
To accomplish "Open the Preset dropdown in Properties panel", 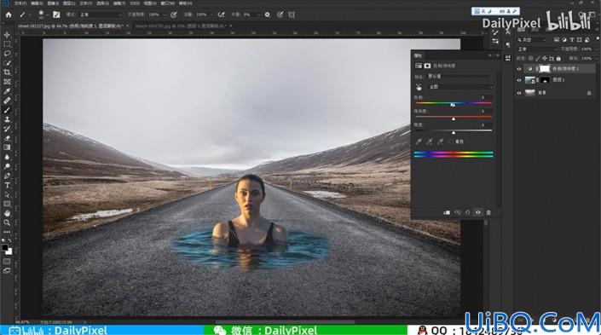I will tap(460, 76).
